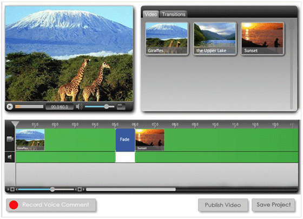Click Record Voice Comment button
The height and width of the screenshot is (219, 303).
[x=51, y=205]
